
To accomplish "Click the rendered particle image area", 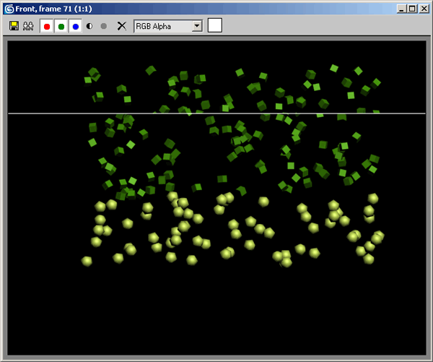I will [x=216, y=198].
